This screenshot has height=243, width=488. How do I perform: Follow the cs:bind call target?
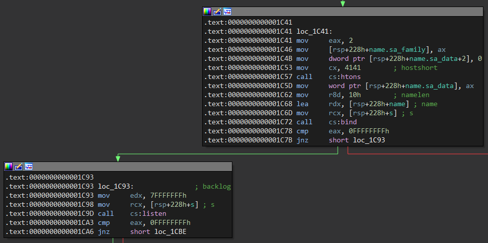(x=343, y=122)
